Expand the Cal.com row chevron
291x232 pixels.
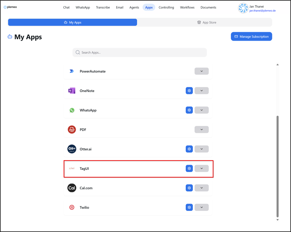coord(201,188)
